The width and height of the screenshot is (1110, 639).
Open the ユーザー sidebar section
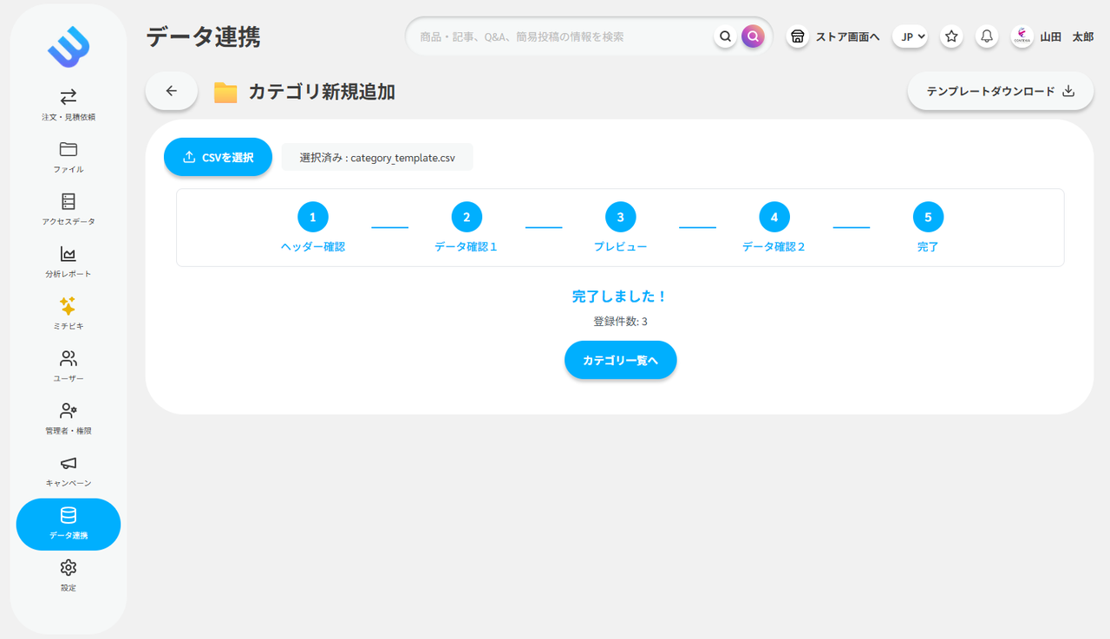[x=69, y=359]
